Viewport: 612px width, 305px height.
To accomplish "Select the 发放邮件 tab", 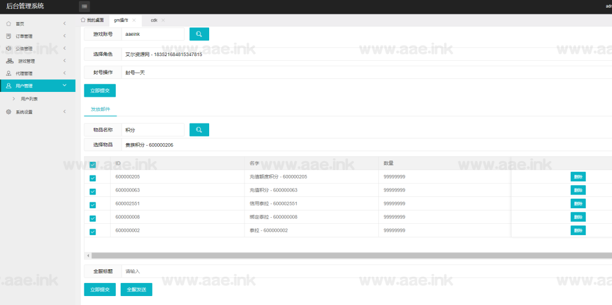I will [x=100, y=109].
